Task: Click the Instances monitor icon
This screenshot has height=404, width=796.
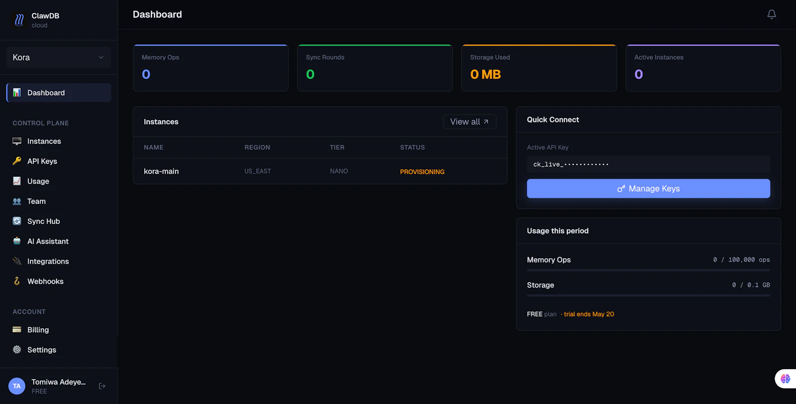Action: click(17, 141)
